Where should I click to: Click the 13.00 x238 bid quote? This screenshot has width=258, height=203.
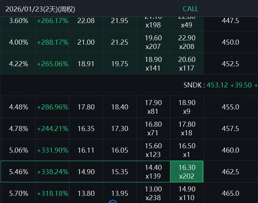coord(153,193)
